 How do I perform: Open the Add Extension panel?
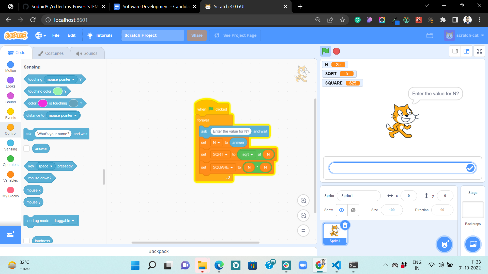(10, 235)
